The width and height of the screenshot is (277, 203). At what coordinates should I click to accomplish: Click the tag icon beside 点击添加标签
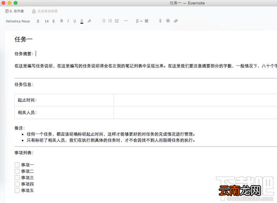[x=34, y=11]
